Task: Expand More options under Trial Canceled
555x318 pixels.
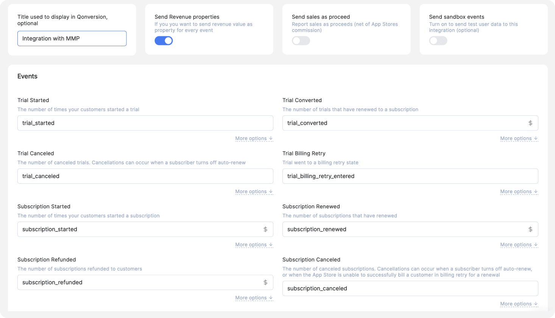Action: point(254,191)
